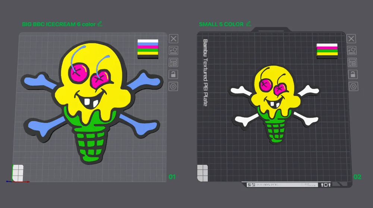The image size is (373, 208).
Task: Click the grid corner marker on plate 02
Action: [203, 173]
